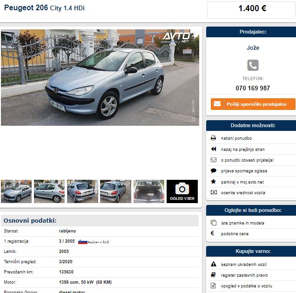Open iste znamke in modela link
The height and width of the screenshot is (293, 296).
point(242,223)
